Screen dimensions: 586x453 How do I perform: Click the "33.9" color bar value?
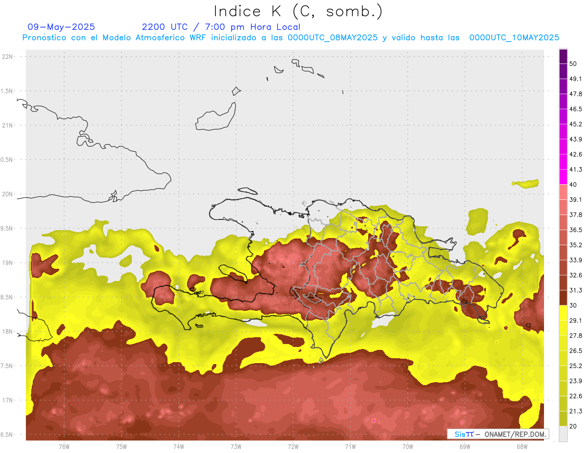coord(576,260)
